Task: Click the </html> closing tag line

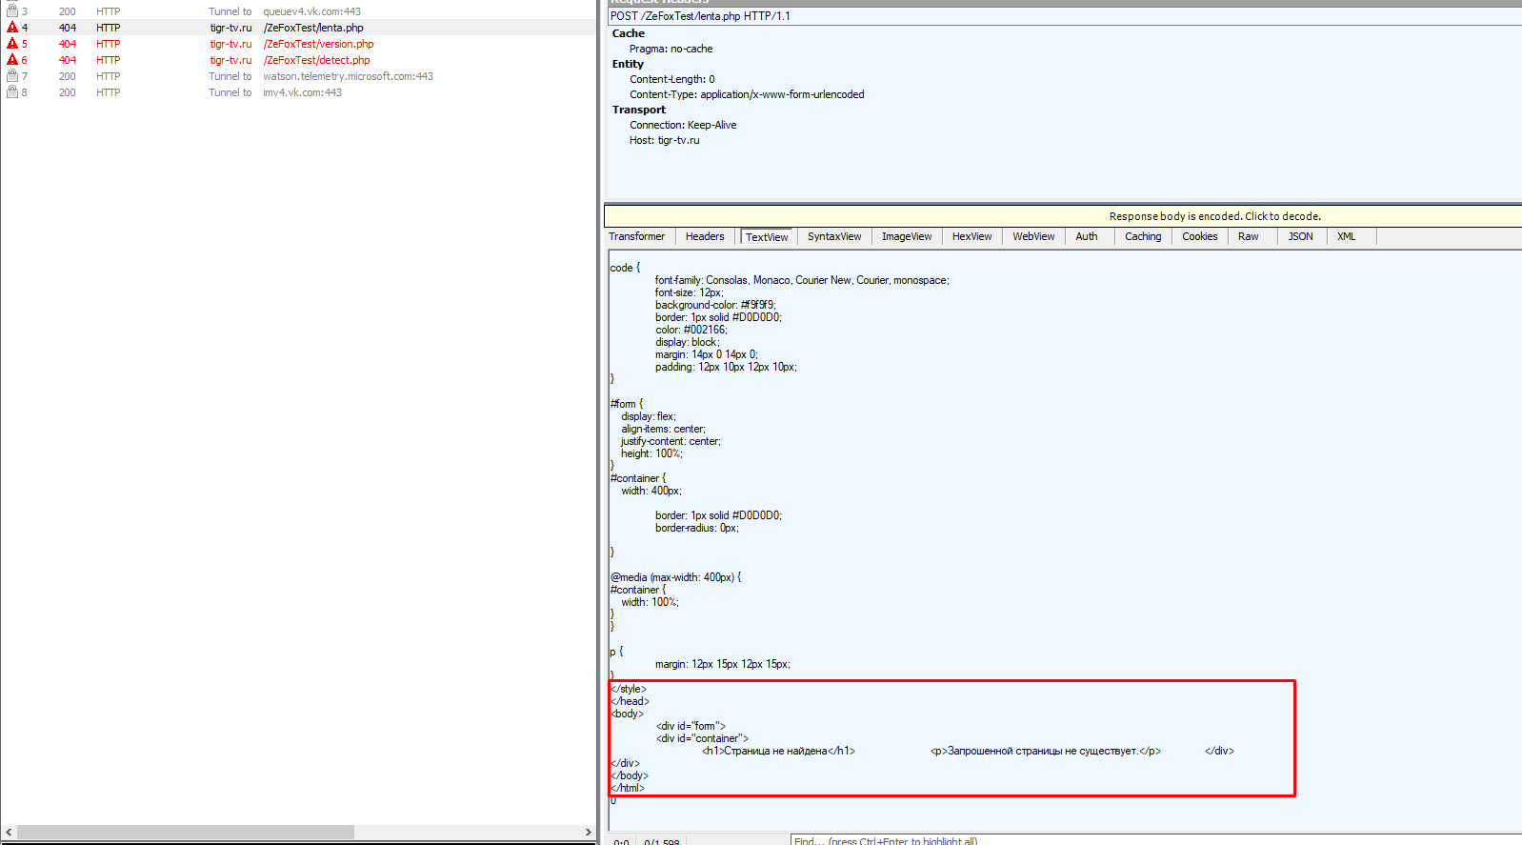Action: [628, 788]
